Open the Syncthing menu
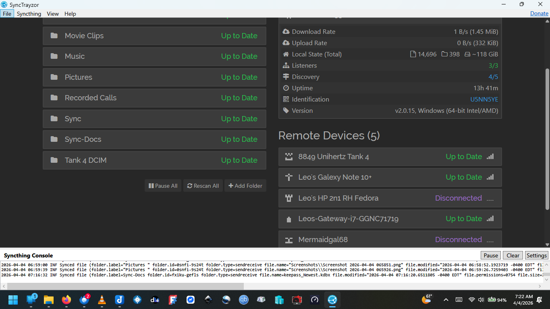Screen dimensions: 550x309 (29, 14)
